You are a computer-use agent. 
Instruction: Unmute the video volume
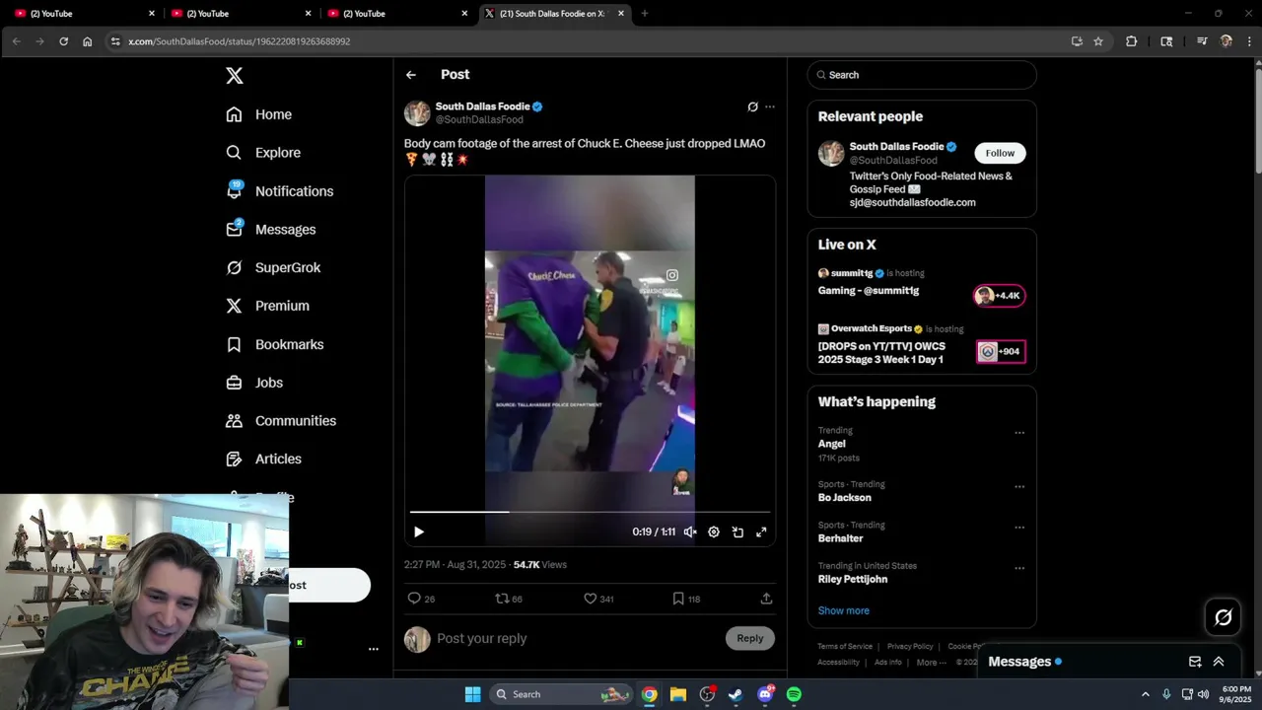pos(690,532)
